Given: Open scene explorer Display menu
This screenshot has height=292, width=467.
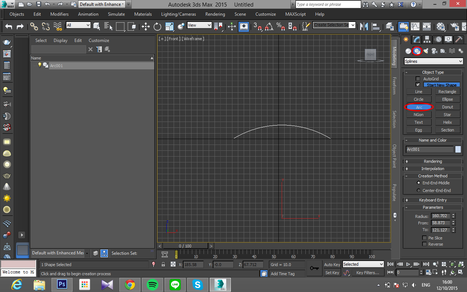Looking at the screenshot, I should tap(61, 41).
